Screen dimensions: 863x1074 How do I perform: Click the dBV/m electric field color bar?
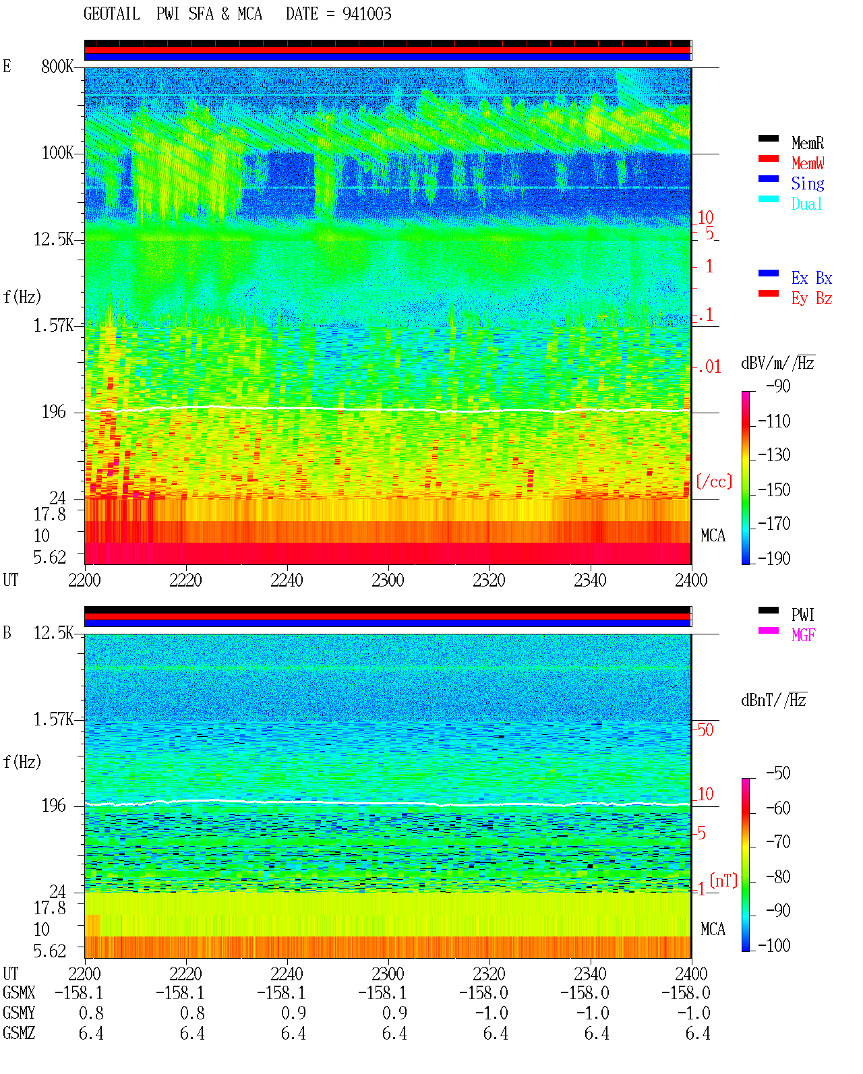[746, 477]
